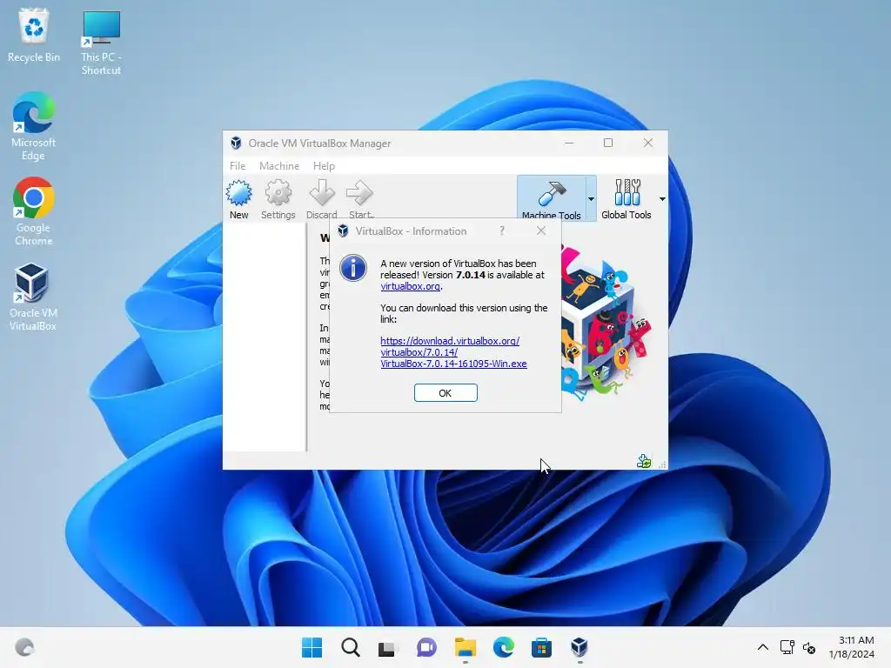Image resolution: width=891 pixels, height=668 pixels.
Task: Open File Explorer from the taskbar
Action: click(x=465, y=647)
